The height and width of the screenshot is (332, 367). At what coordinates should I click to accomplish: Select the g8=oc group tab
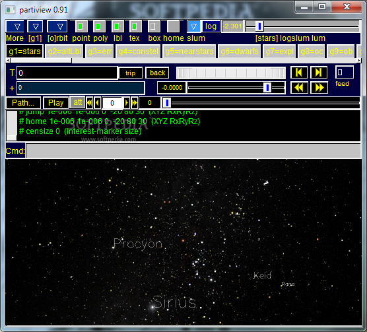312,51
